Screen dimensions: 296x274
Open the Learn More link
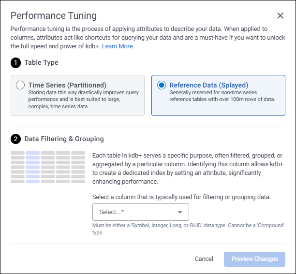click(x=118, y=46)
